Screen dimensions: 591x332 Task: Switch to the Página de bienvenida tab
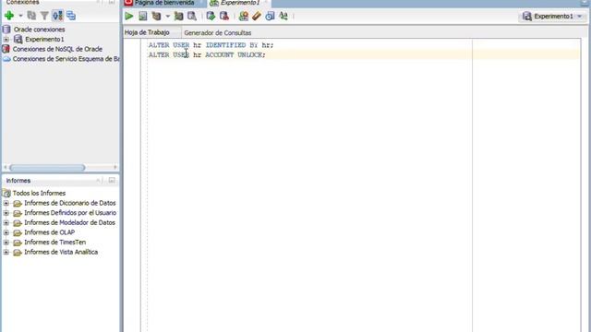coord(164,3)
